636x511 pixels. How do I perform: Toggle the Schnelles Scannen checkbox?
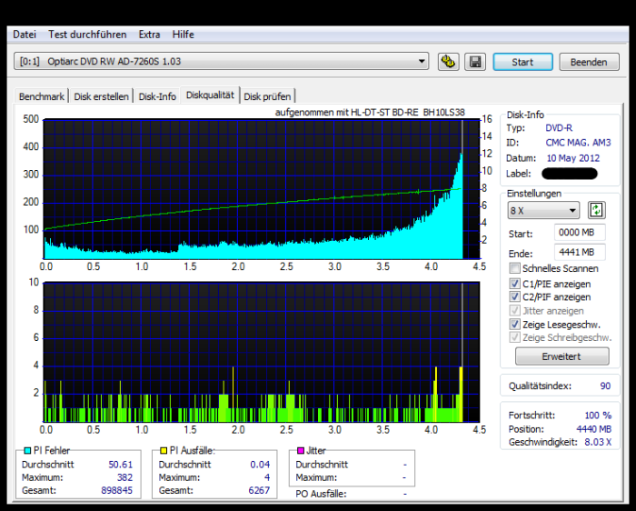pos(515,268)
